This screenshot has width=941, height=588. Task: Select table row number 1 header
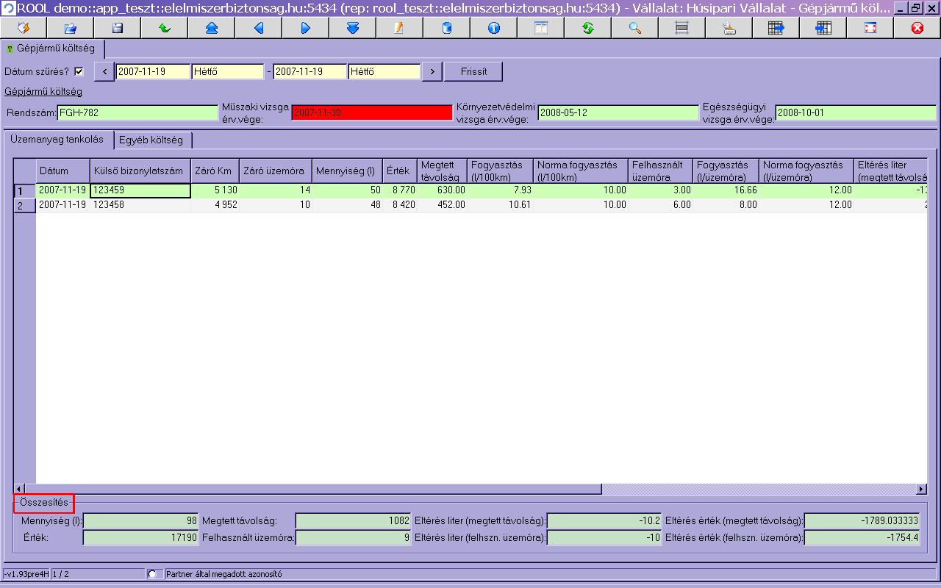tap(25, 190)
